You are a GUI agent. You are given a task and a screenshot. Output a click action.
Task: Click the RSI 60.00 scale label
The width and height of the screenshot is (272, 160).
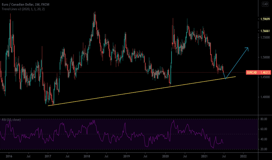[264, 129]
